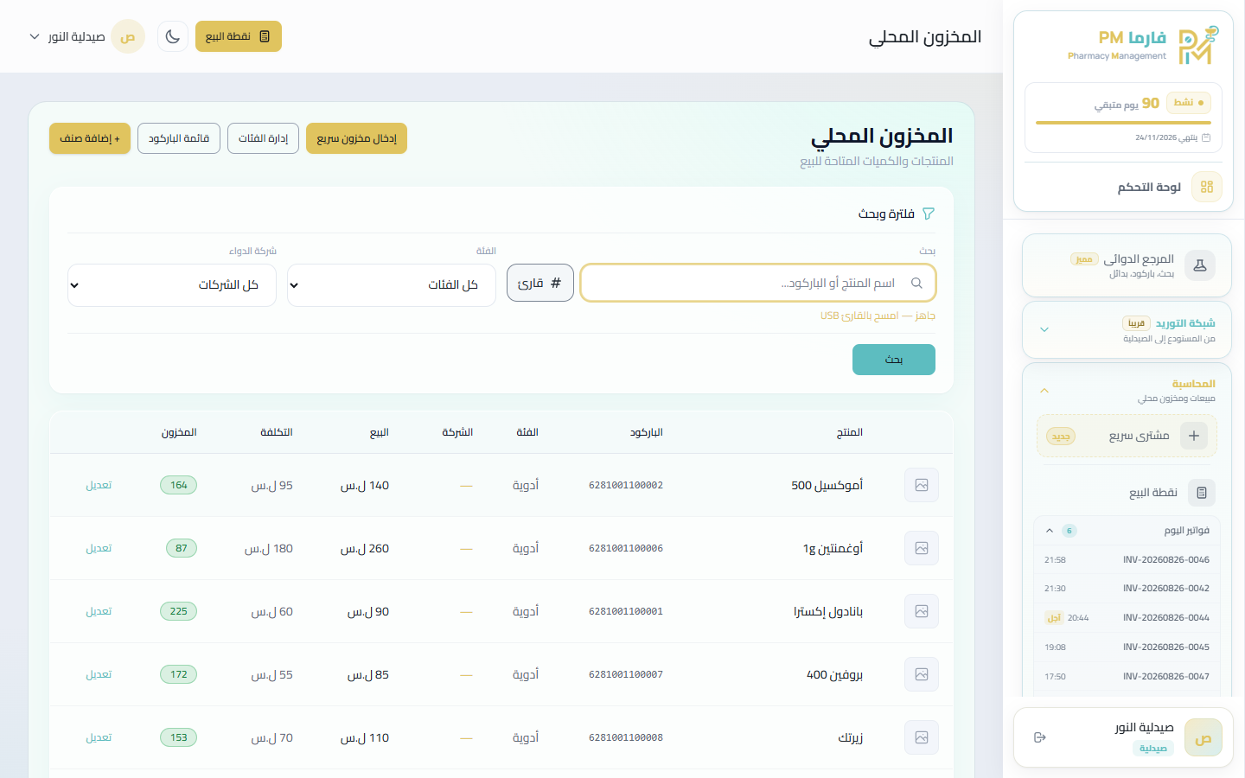Click image placeholder for أموكسيل 500
The height and width of the screenshot is (778, 1245).
pos(922,485)
